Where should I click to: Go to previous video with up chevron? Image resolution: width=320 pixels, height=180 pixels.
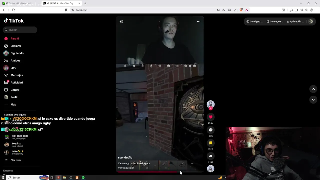[x=313, y=89]
